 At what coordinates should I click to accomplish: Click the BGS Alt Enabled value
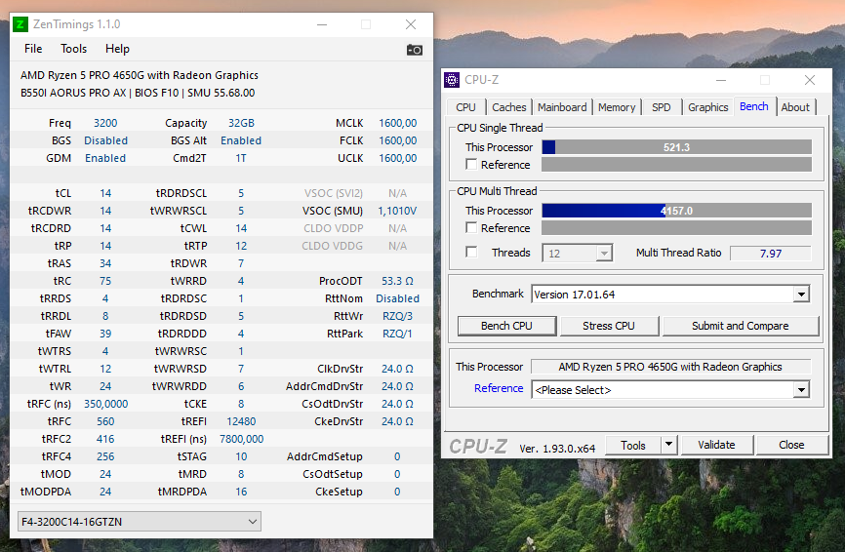[241, 140]
